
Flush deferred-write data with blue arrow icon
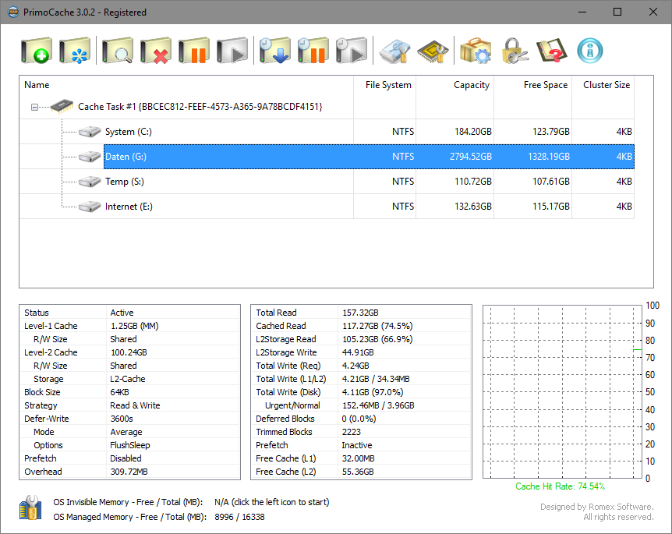click(x=274, y=51)
